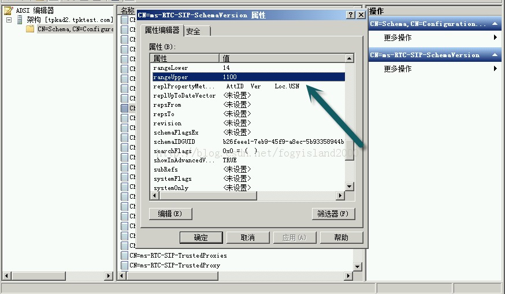Click the 架构 server icon in tree
The width and height of the screenshot is (505, 294).
pyautogui.click(x=20, y=20)
